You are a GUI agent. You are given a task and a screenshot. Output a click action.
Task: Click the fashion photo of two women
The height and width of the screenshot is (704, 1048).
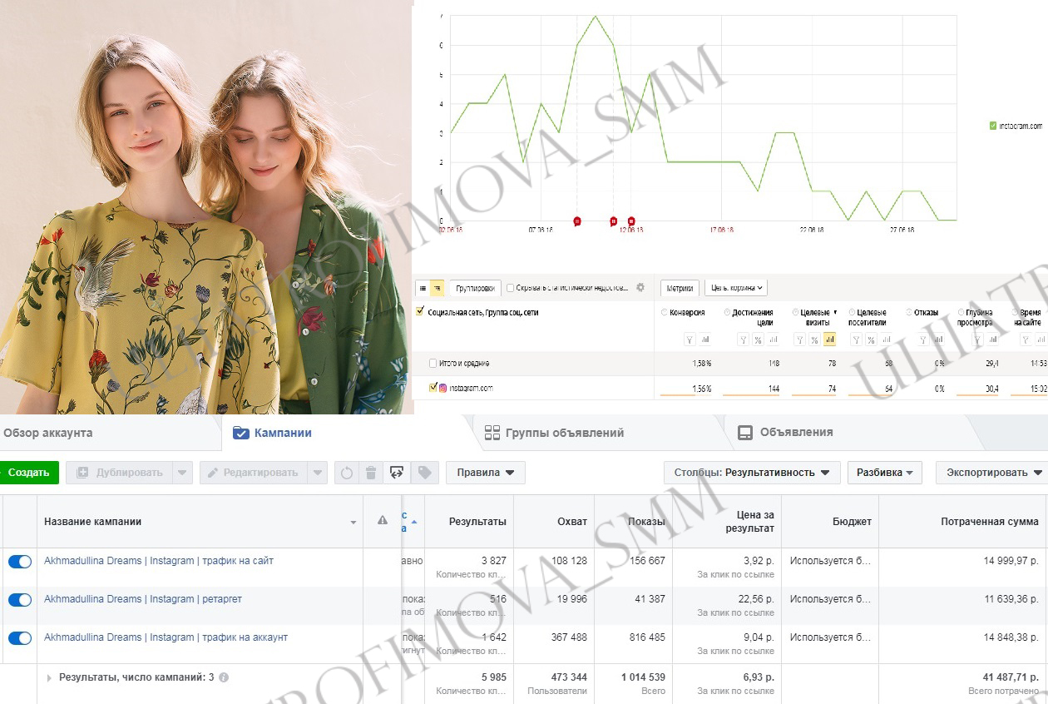(205, 207)
